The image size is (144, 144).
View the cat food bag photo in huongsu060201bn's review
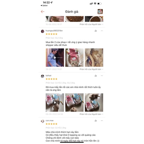pyautogui.click(x=74, y=57)
